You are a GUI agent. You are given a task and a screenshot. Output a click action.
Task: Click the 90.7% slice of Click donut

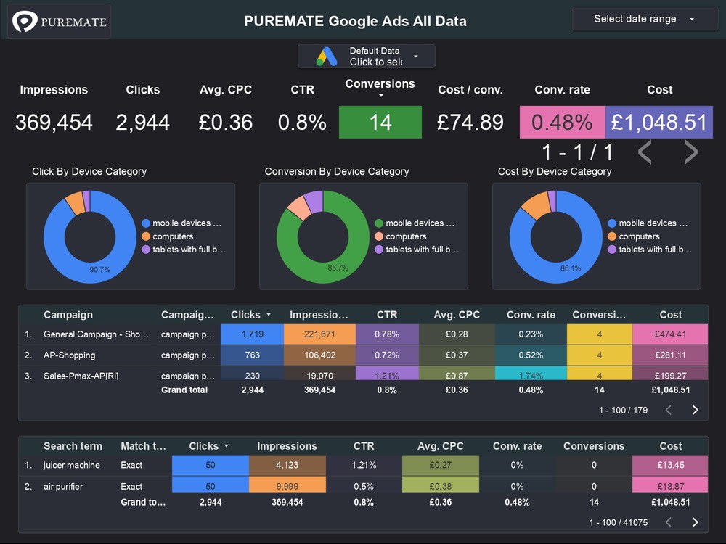coord(99,268)
